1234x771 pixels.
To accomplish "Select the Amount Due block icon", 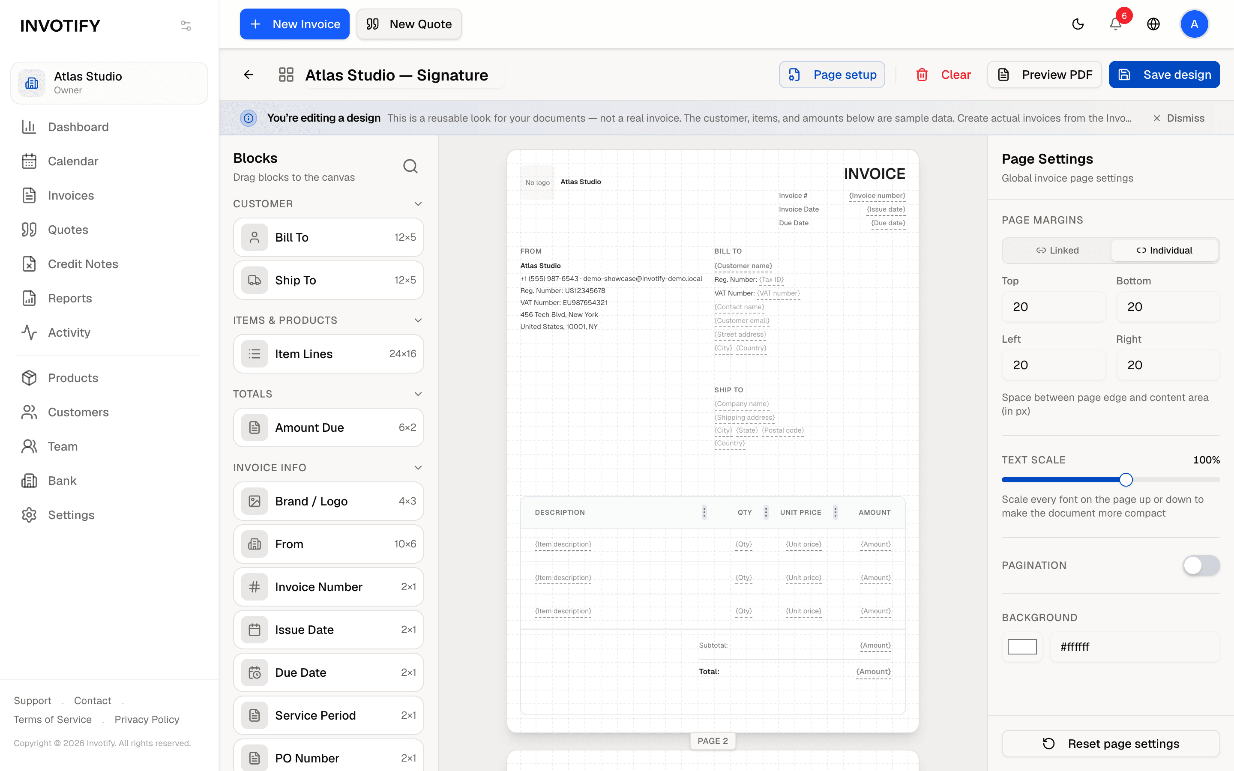I will coord(255,427).
